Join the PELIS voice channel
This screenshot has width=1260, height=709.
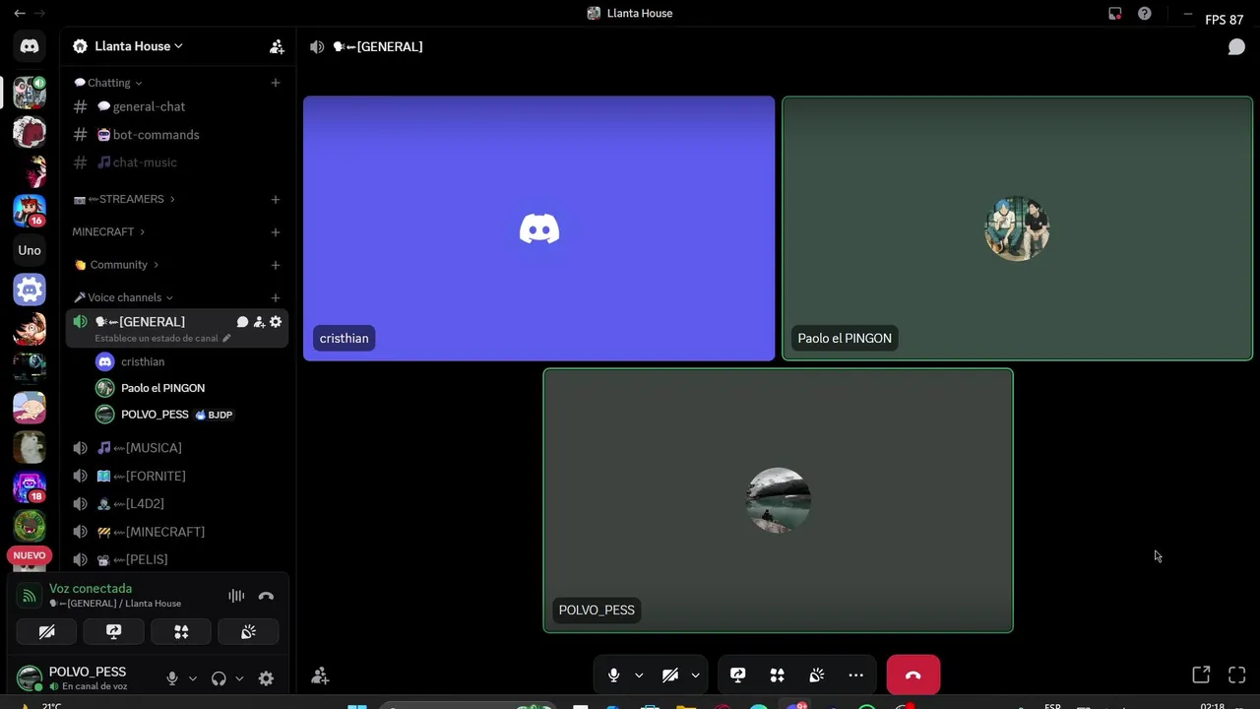[177, 559]
